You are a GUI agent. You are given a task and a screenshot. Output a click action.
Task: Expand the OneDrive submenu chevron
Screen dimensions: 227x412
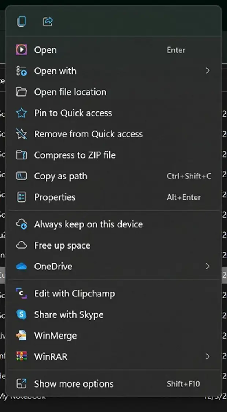[x=208, y=267]
